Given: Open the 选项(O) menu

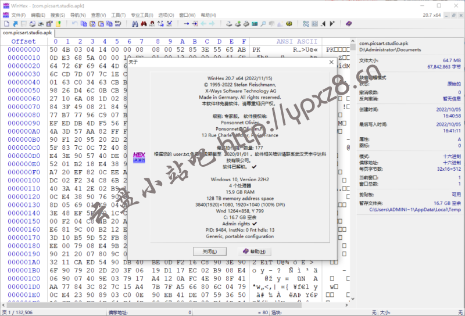Looking at the screenshot, I should [x=166, y=15].
